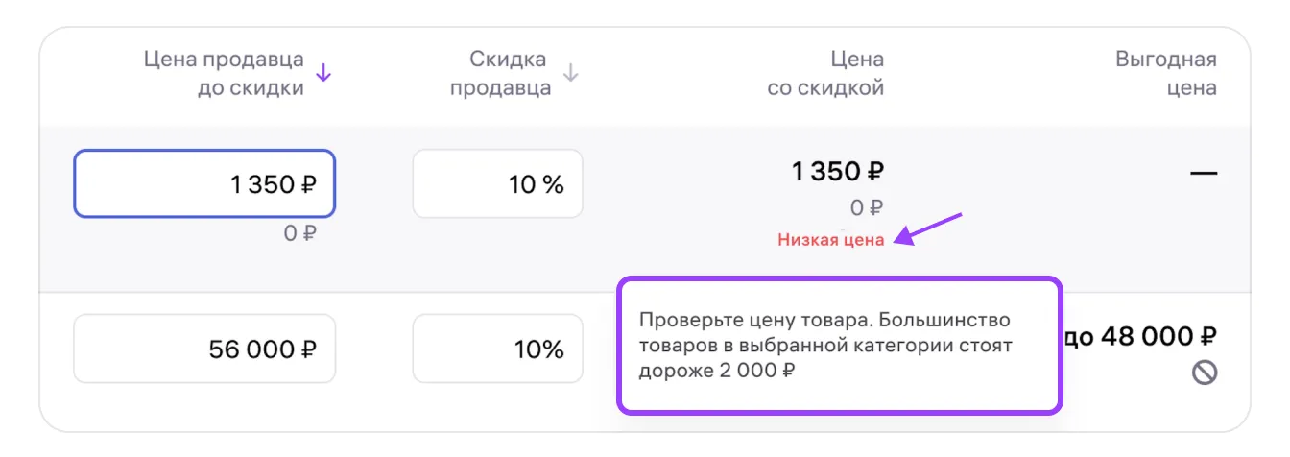Viewport: 1290px width, 457px height.
Task: Sort by Цена продавца до скидки header
Action: [224, 74]
